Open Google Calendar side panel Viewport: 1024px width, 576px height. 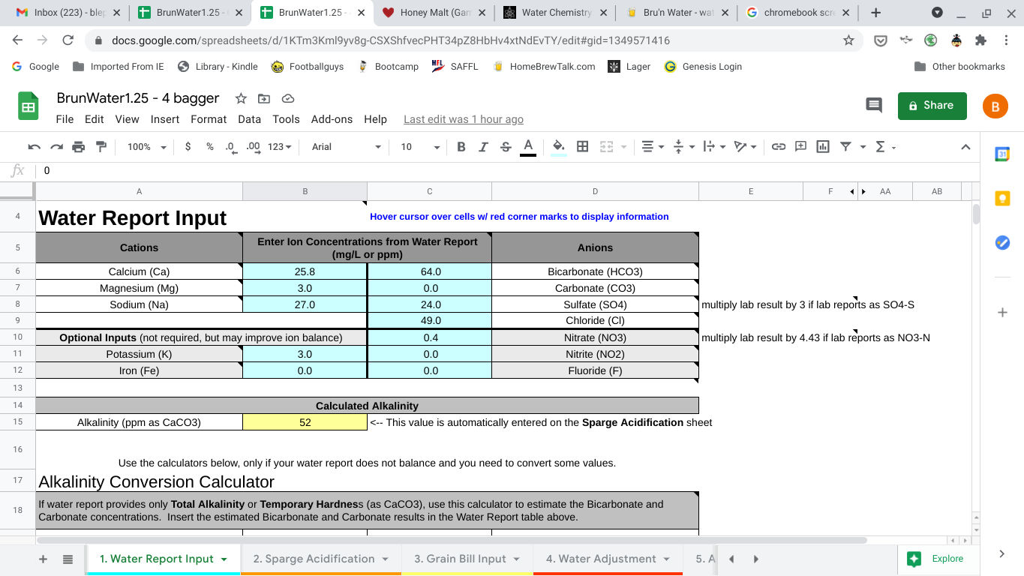click(1002, 154)
